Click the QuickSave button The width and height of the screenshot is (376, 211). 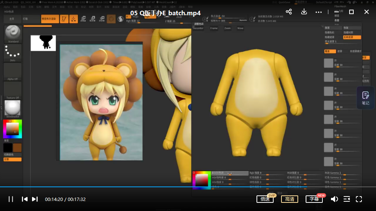coord(284,2)
